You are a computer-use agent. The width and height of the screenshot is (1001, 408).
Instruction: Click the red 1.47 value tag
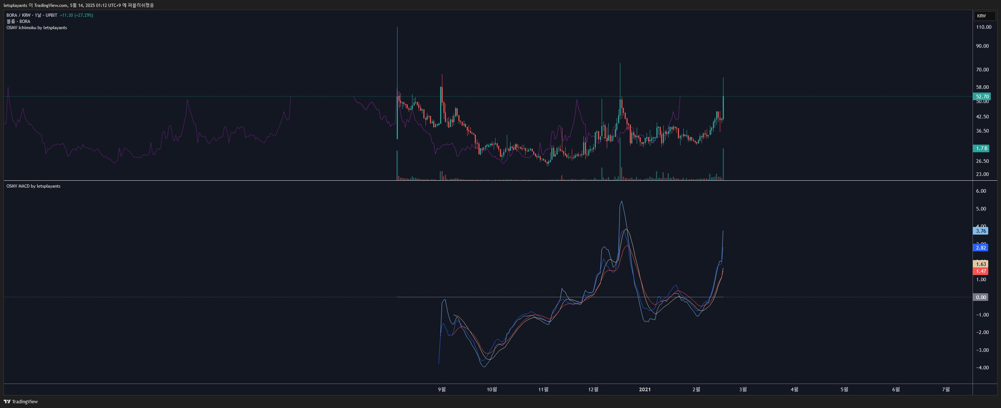[x=981, y=271]
